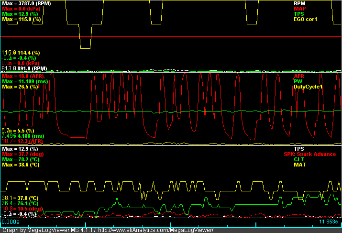Click the 11.853s end time marker

click(x=330, y=222)
